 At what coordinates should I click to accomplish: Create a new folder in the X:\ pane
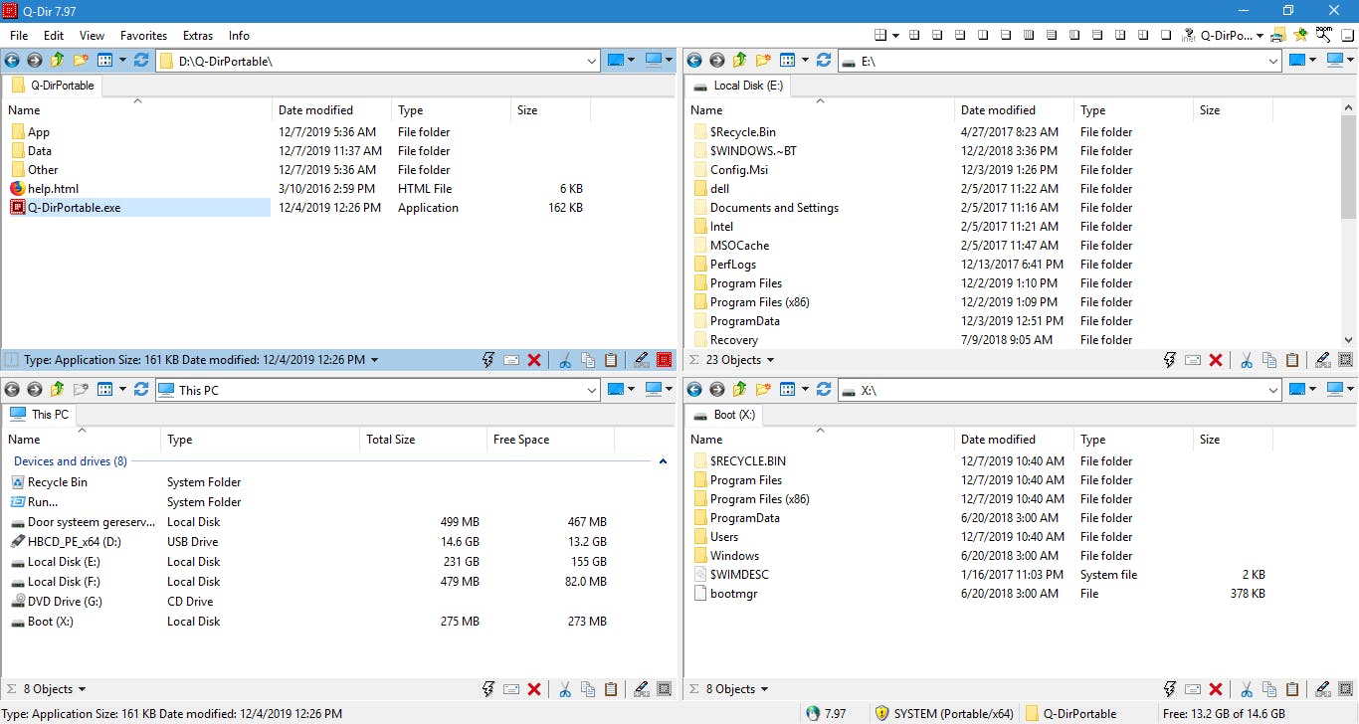tap(763, 389)
